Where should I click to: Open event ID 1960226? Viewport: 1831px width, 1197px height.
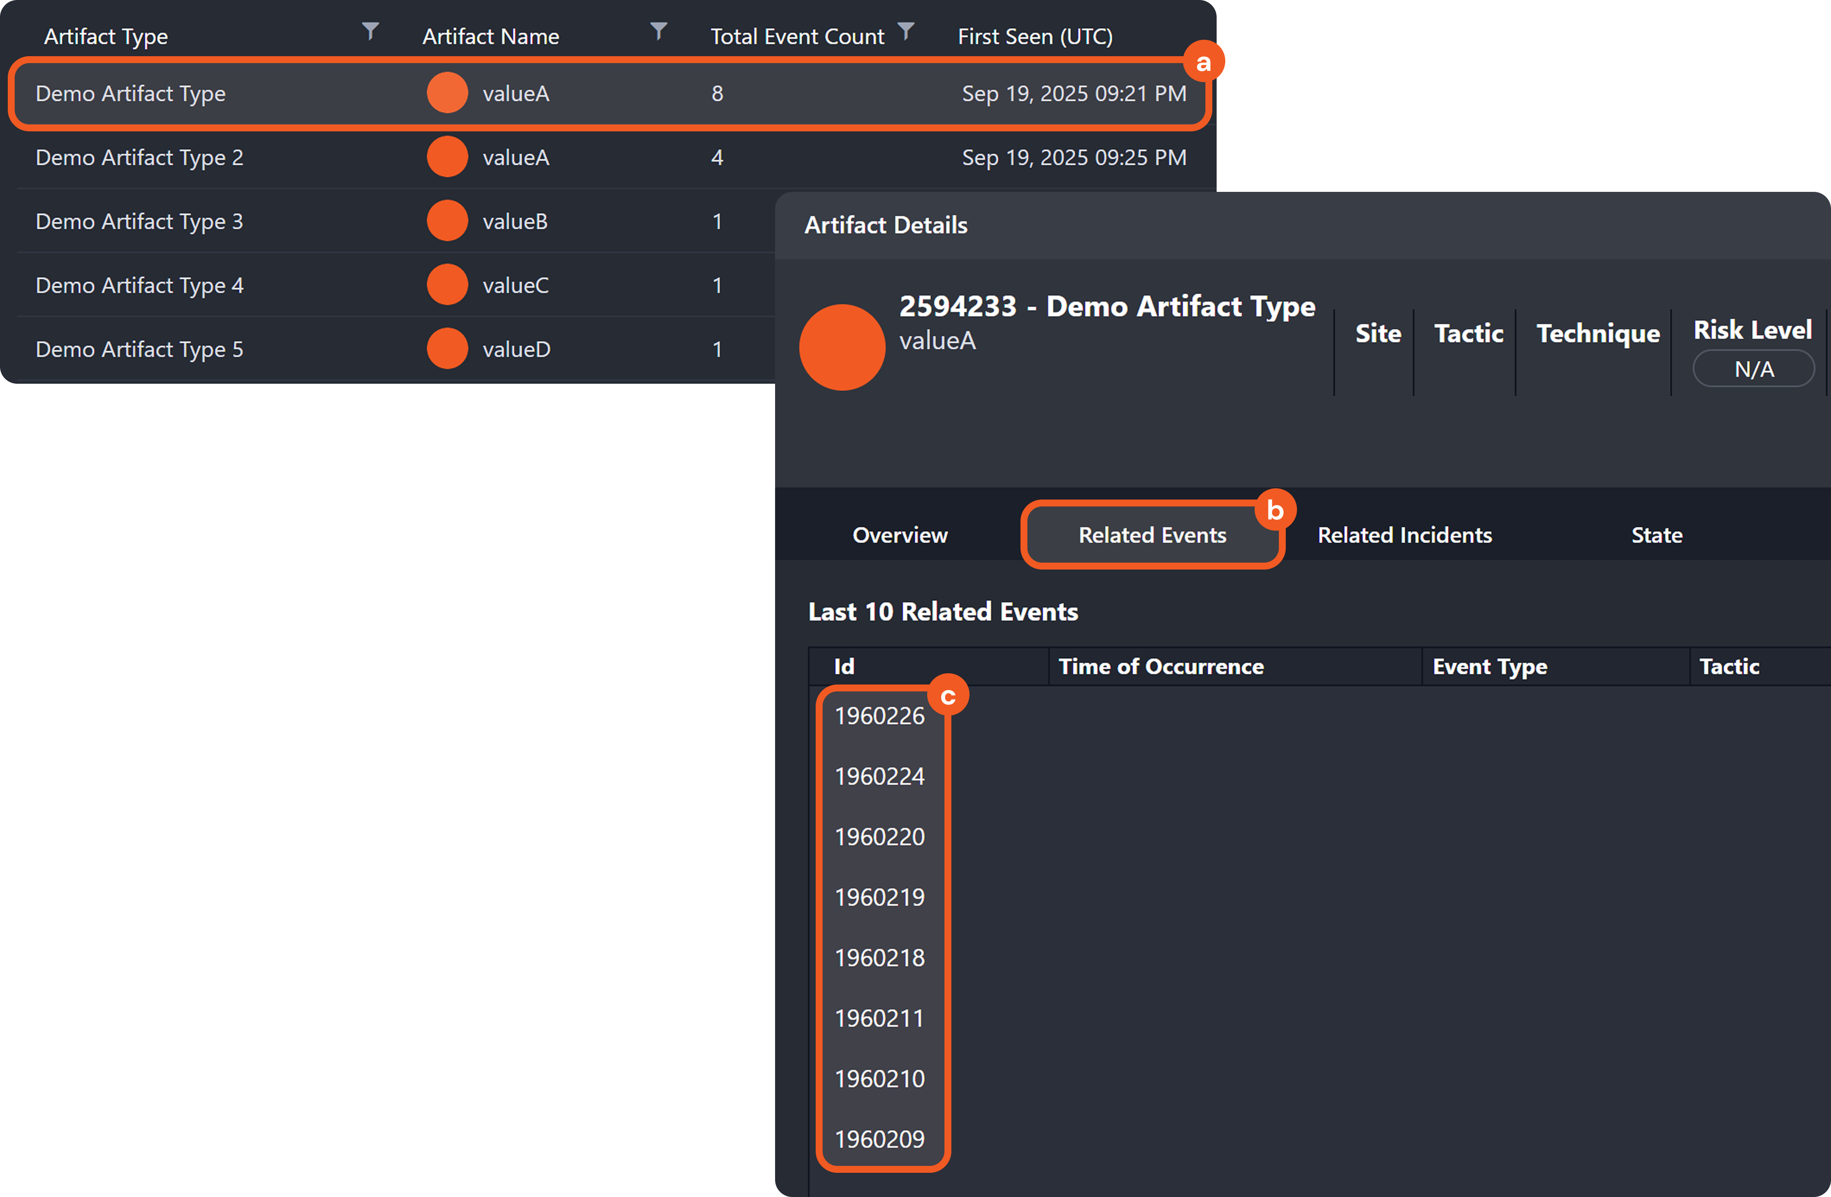pos(879,716)
